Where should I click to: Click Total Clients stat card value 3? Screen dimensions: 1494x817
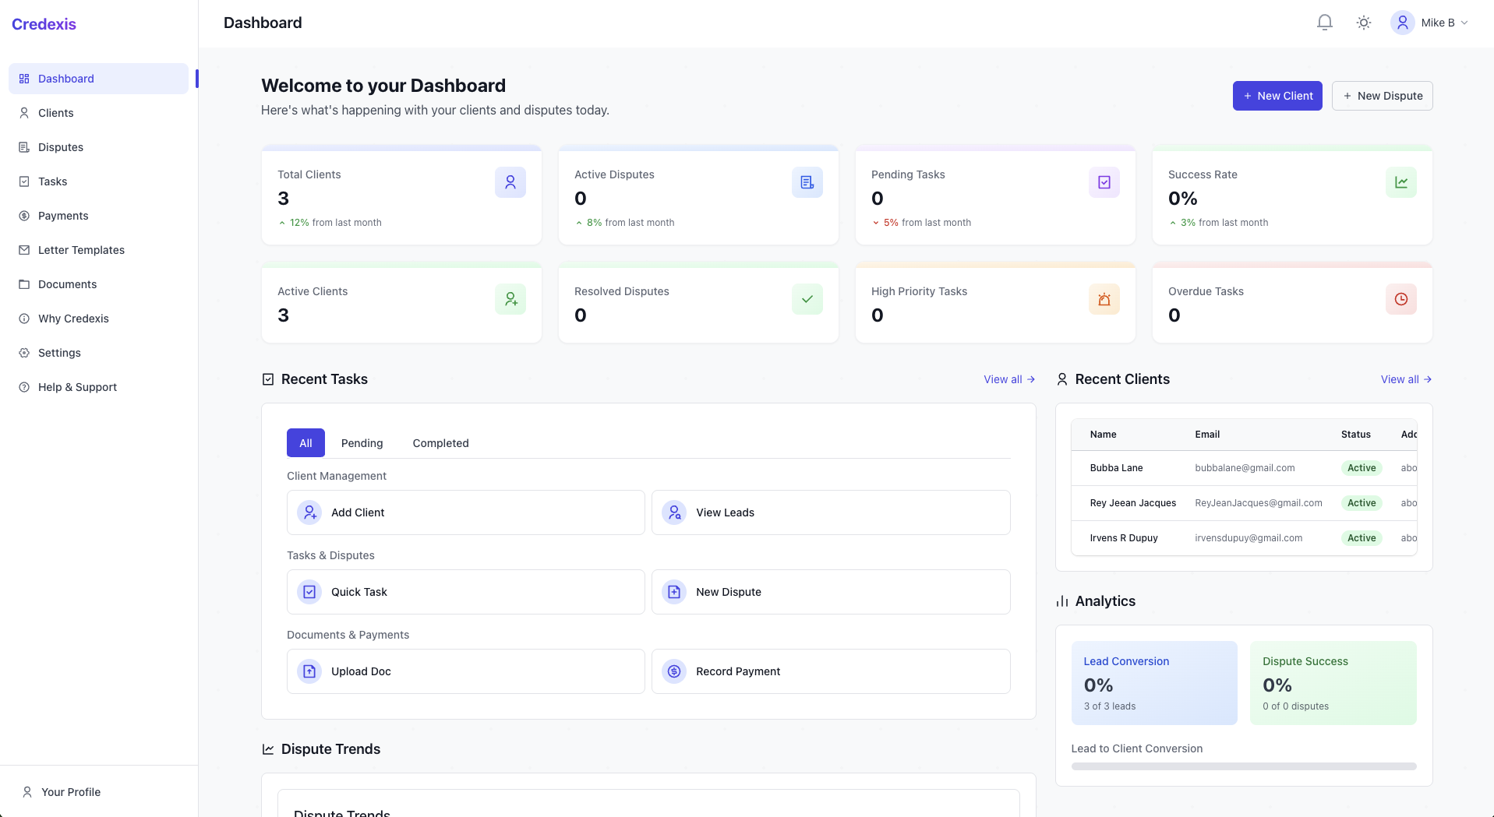(283, 199)
